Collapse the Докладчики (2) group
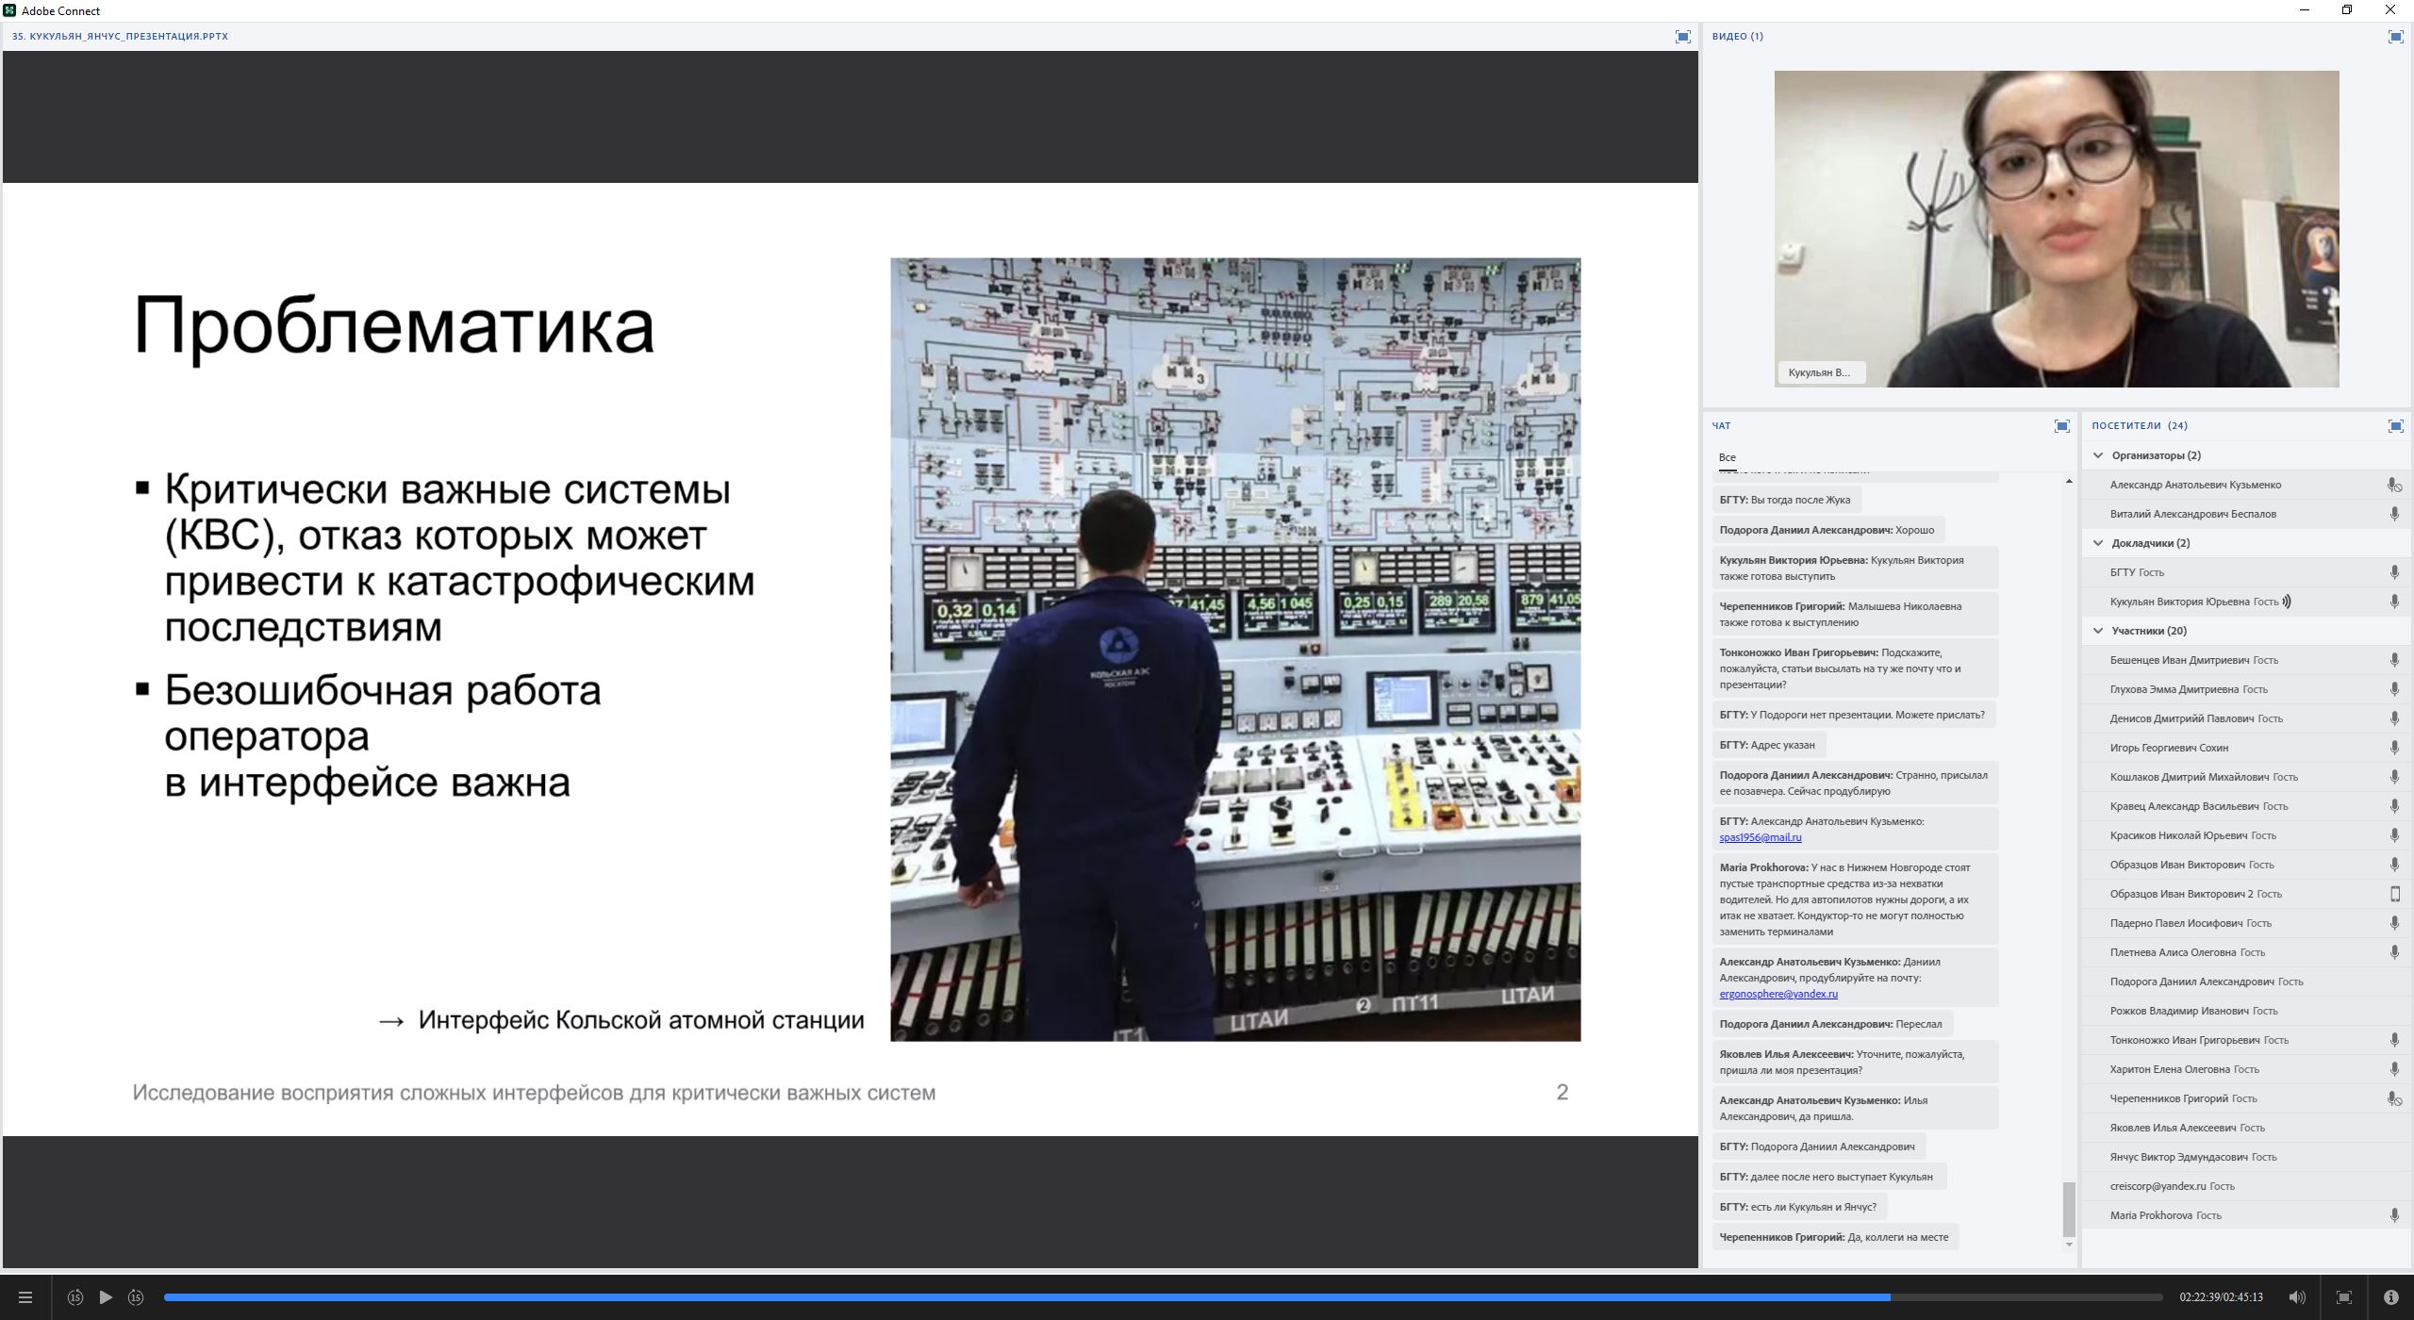The image size is (2414, 1320). [2098, 543]
